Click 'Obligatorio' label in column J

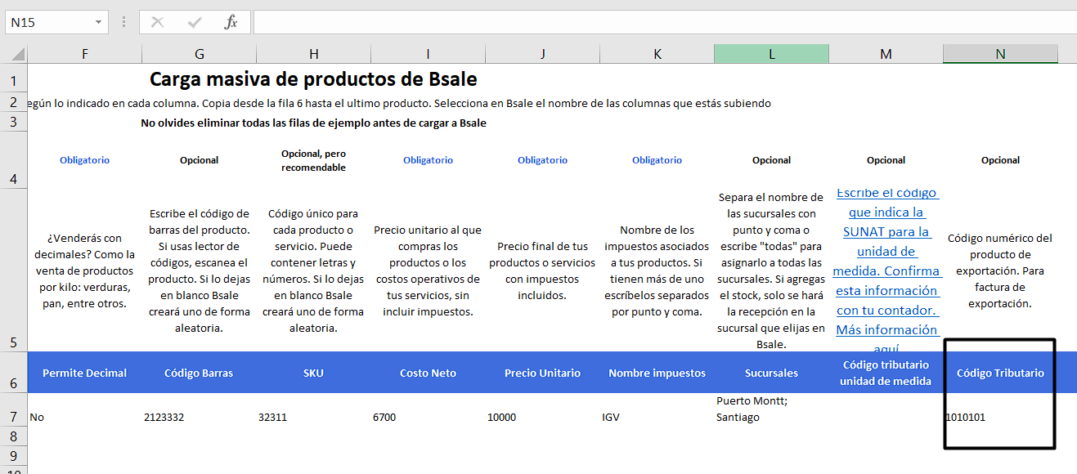(542, 160)
